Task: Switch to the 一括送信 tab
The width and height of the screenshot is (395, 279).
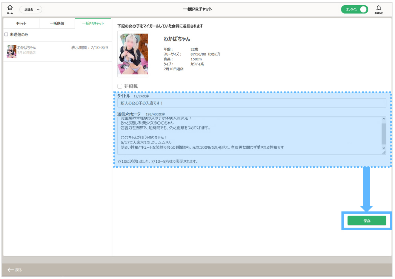Action: pos(57,23)
